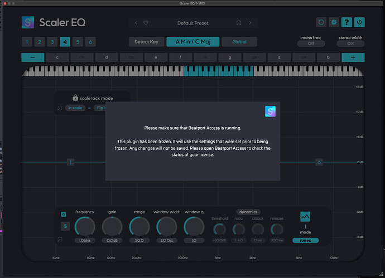Click the 0.0dB gain value field
The height and width of the screenshot is (278, 385).
click(x=112, y=241)
